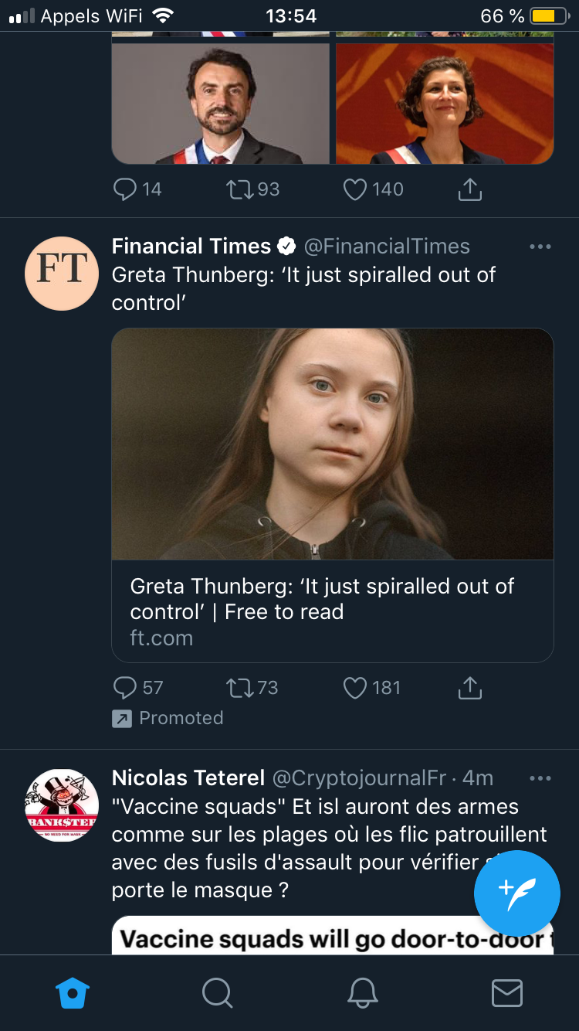Open the @FinancialTimes profile handle
Image resolution: width=579 pixels, height=1031 pixels.
tap(387, 247)
